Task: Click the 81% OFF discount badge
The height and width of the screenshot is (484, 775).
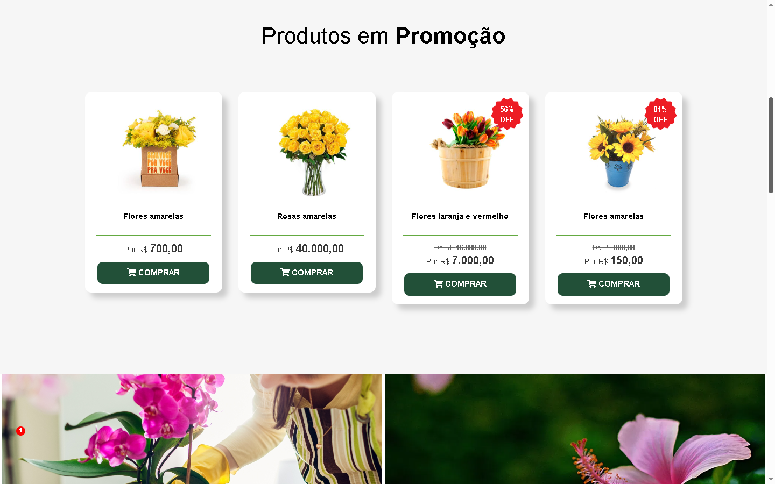Action: [x=660, y=114]
